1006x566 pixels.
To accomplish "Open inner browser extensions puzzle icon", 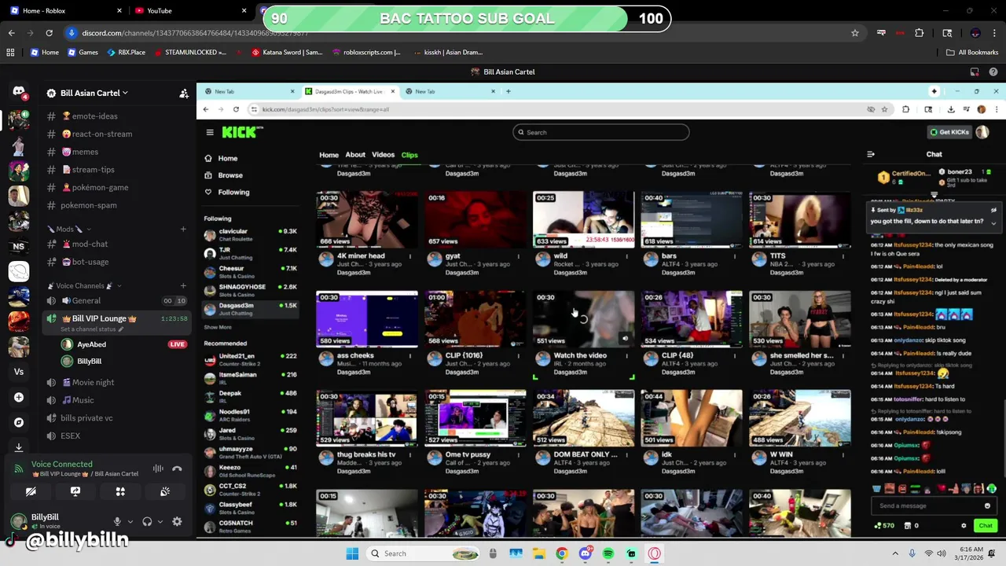I will [905, 109].
